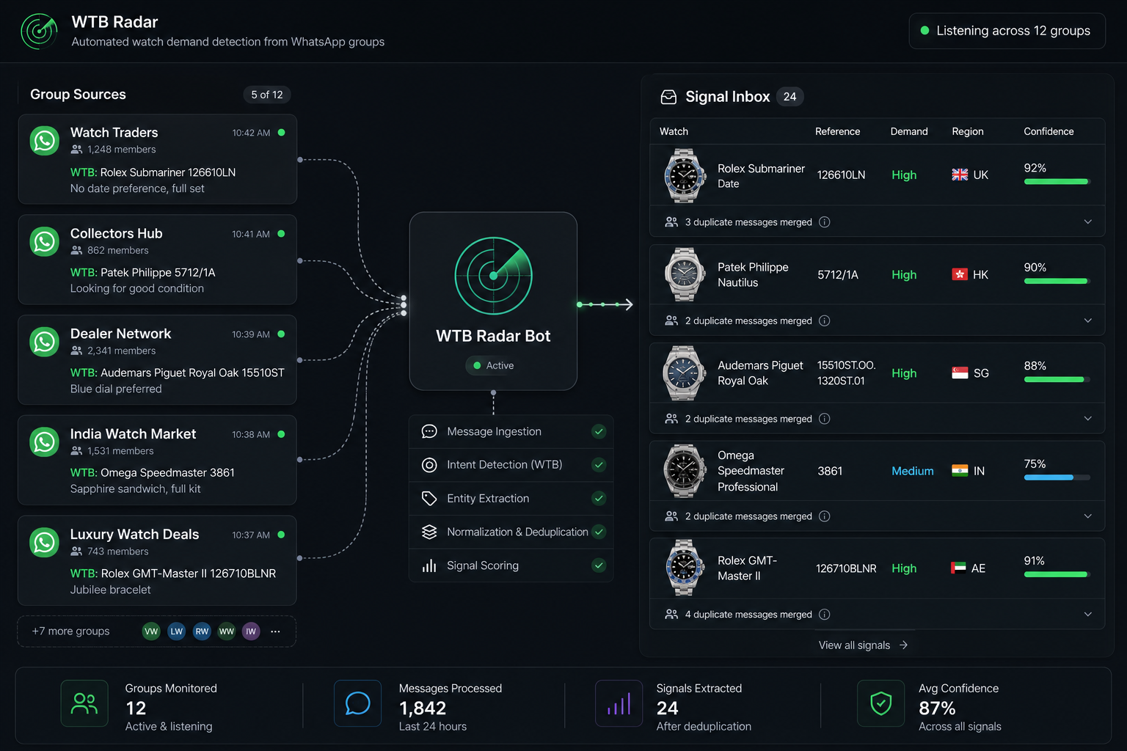Sort by the Confidence column header
The width and height of the screenshot is (1127, 751).
click(x=1048, y=131)
